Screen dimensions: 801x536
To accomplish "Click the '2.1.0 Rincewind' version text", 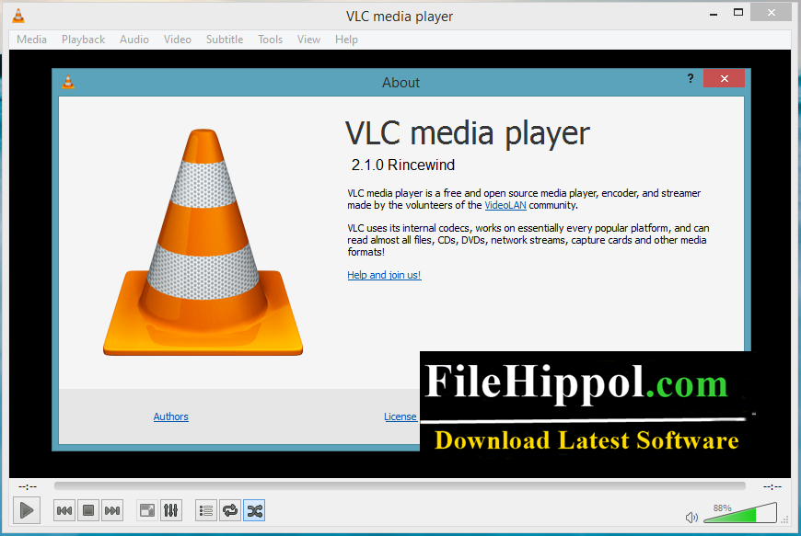I will click(403, 165).
